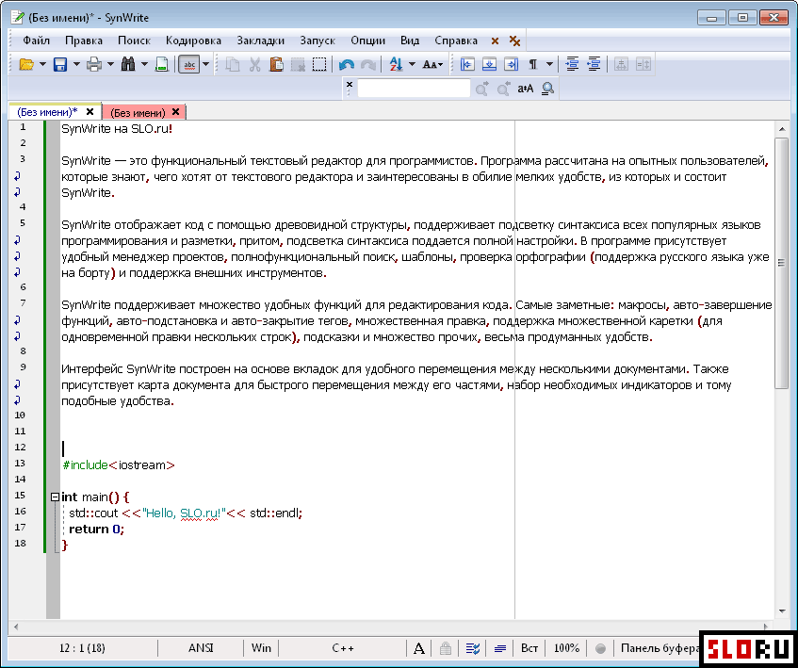Collapse the int main() fold marker
This screenshot has width=798, height=668.
(x=55, y=497)
